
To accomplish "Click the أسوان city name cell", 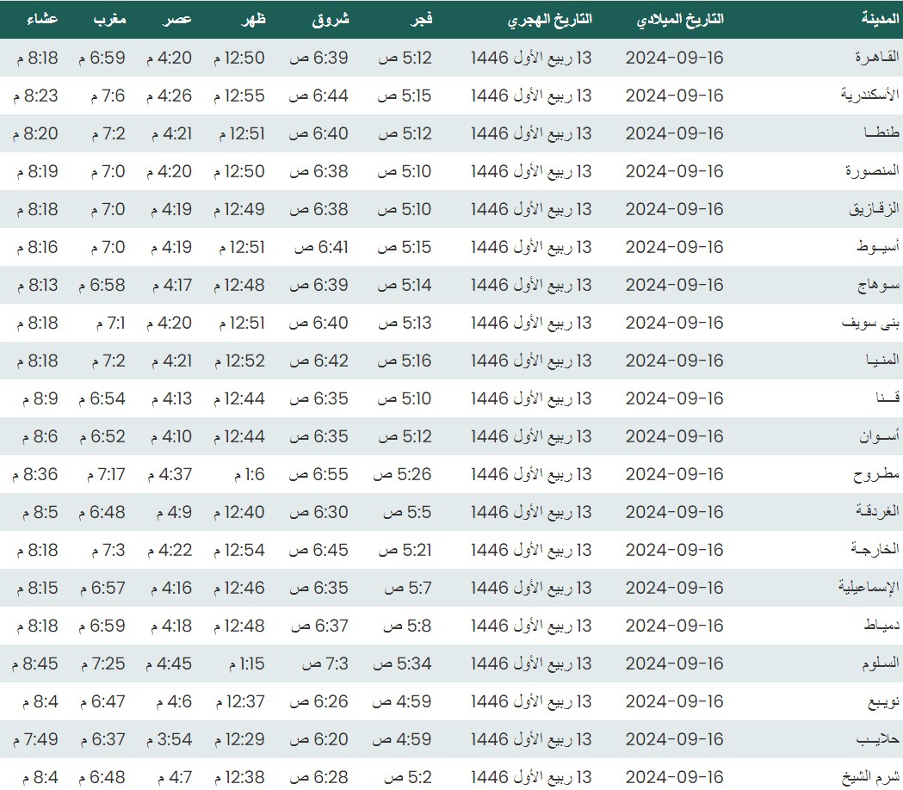I will [x=880, y=436].
